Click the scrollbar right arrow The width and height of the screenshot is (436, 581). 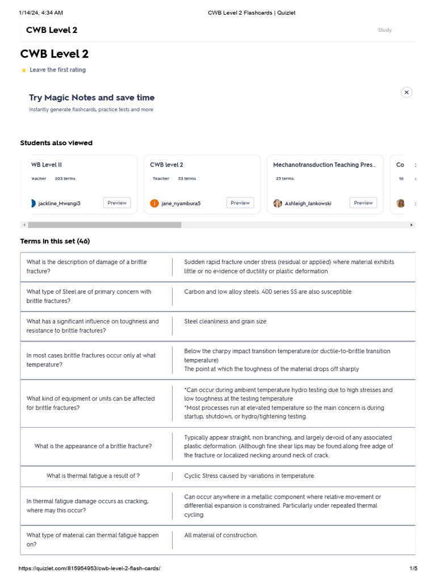(x=411, y=225)
